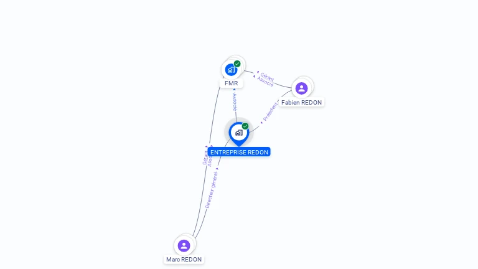Screen dimensions: 478x269
Task: Click the arrowhead beside the Président label
Action: pos(261,123)
